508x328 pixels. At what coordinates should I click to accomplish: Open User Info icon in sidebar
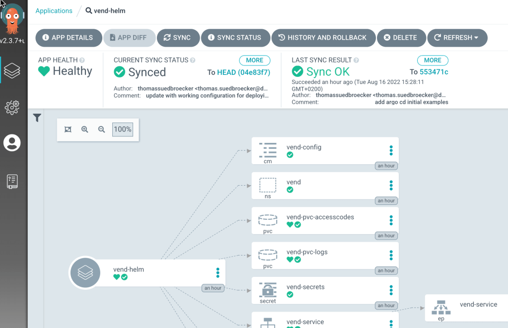(12, 143)
